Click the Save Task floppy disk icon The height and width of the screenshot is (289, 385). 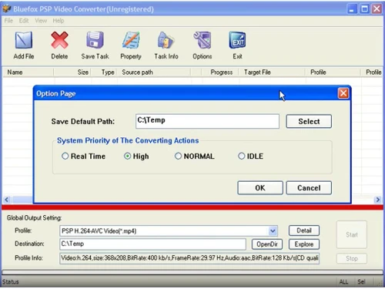(x=95, y=40)
